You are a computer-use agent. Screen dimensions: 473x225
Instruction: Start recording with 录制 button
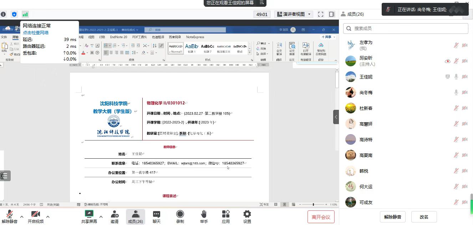[180, 216]
